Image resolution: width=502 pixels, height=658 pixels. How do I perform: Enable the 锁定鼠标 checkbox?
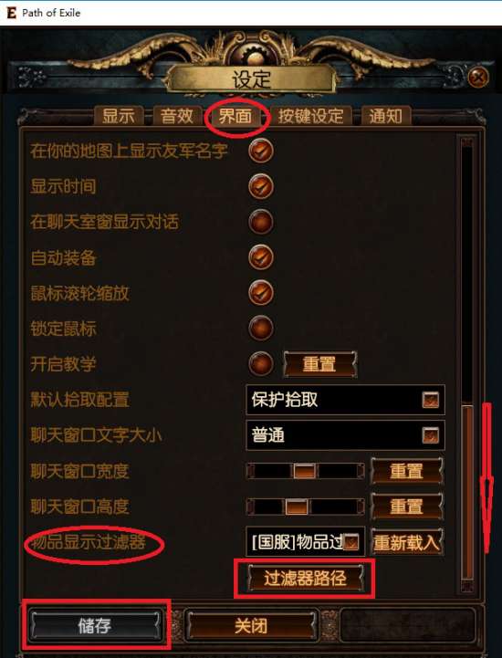261,329
